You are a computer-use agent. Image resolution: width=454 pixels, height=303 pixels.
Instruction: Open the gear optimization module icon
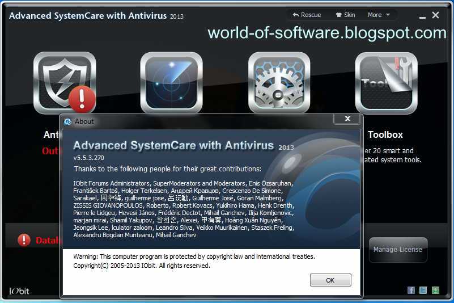click(279, 83)
